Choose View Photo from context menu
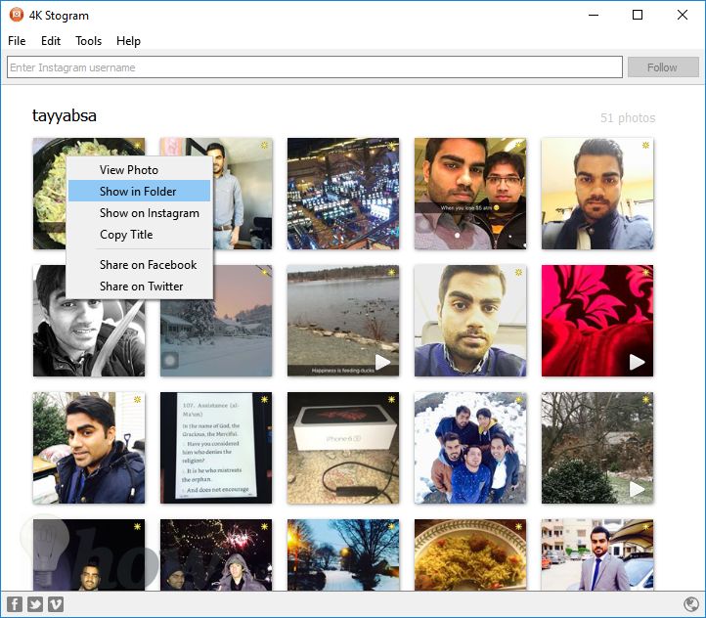Screen dimensions: 706x618 pos(139,170)
